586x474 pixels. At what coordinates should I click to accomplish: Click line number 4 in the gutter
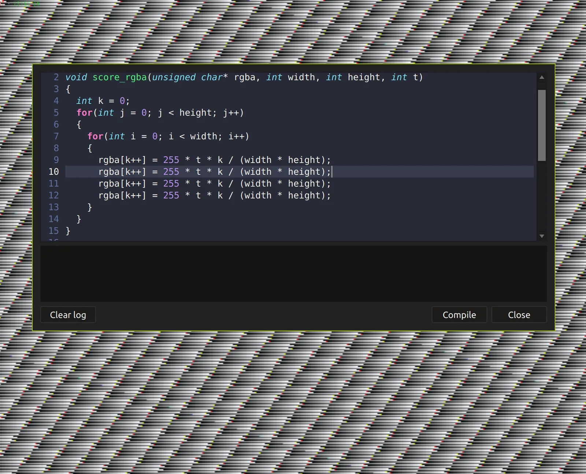click(x=56, y=101)
